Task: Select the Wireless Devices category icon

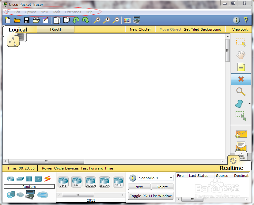Action: [38, 179]
